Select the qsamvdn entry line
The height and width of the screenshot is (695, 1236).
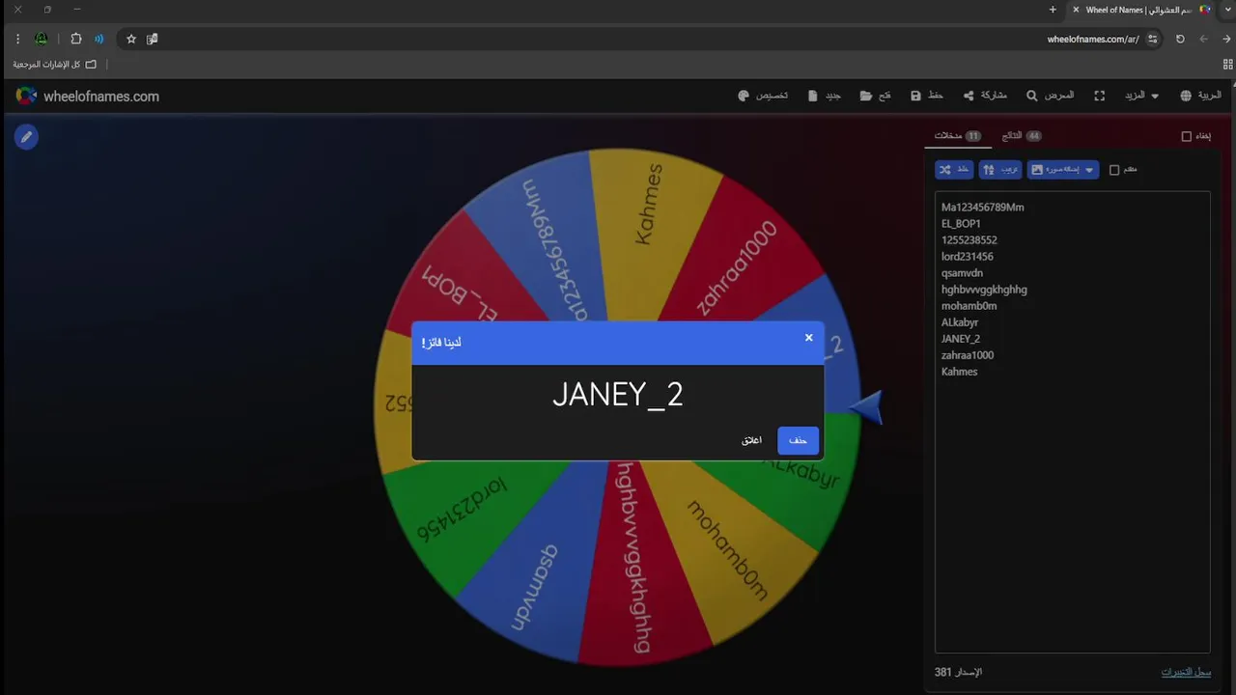(x=962, y=273)
